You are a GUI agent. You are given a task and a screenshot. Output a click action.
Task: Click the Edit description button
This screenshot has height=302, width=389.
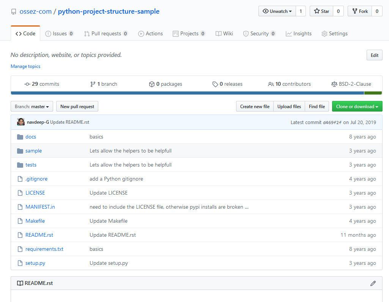tap(374, 55)
